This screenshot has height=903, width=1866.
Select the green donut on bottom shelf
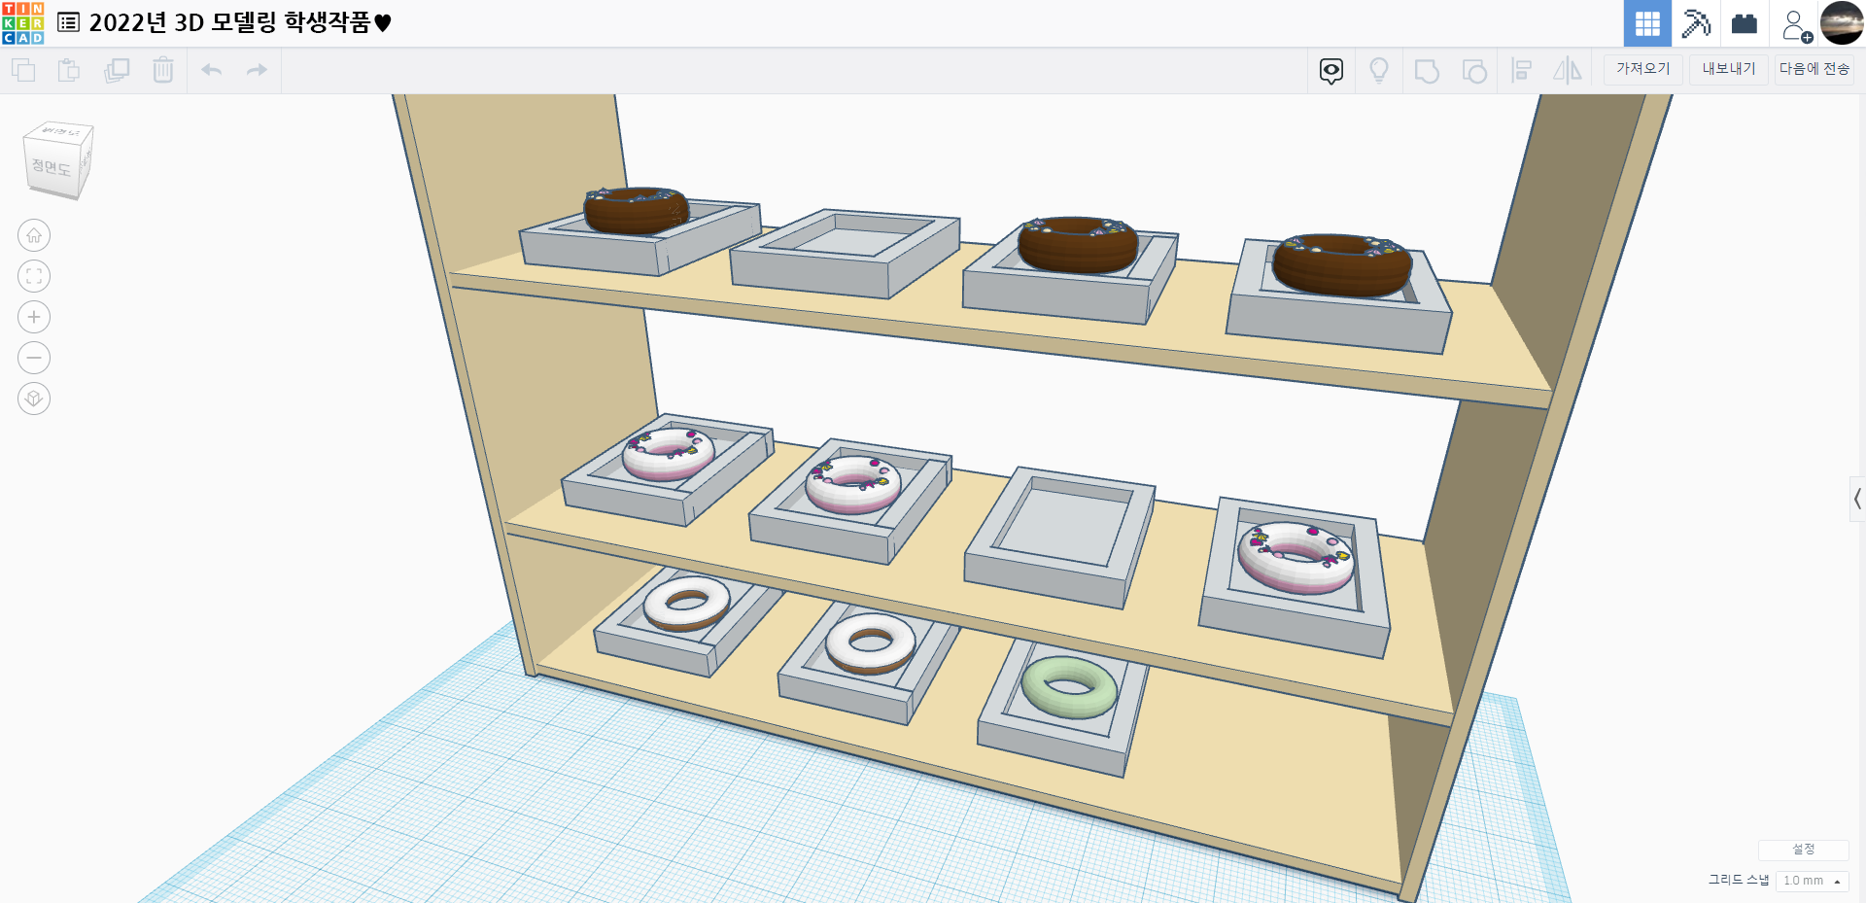(x=1069, y=686)
